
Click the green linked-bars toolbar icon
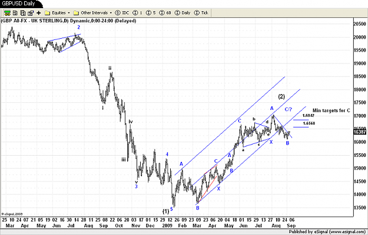[7, 13]
